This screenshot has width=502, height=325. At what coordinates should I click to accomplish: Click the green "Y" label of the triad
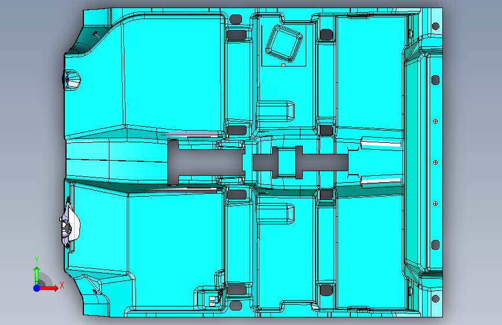pos(36,260)
